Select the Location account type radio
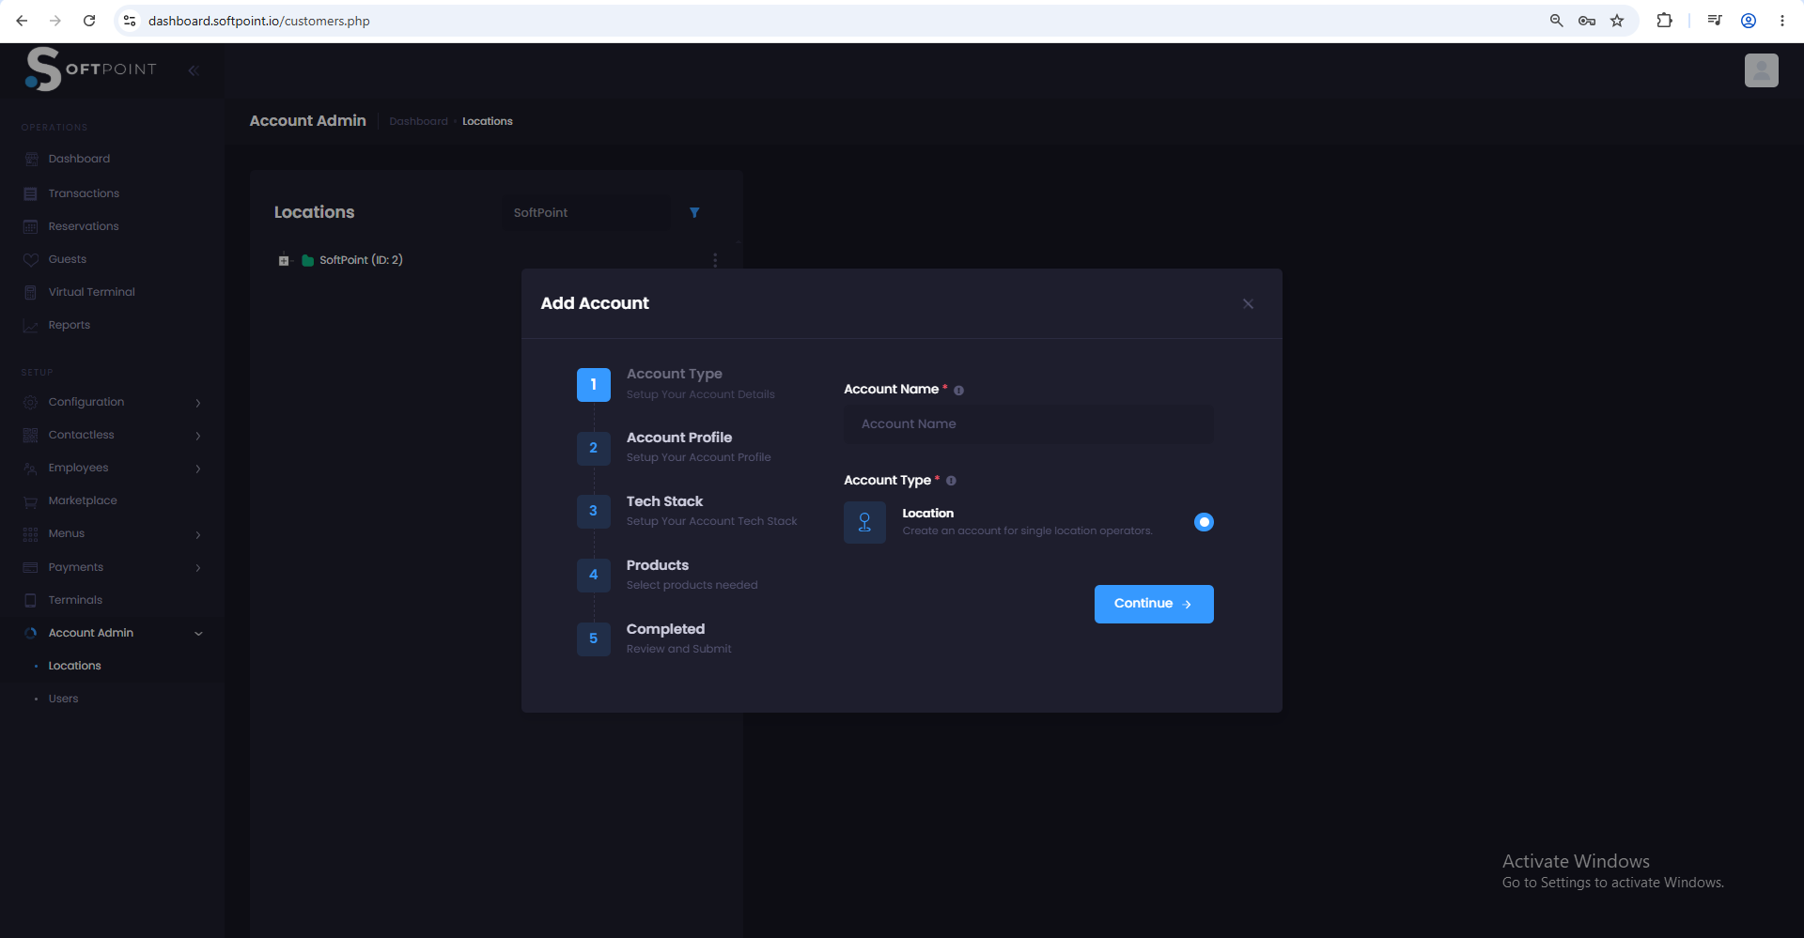 coord(1204,522)
